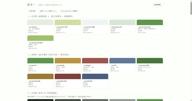Click the --yw-info-dark navy swatch
Screen dimensions: 192x101
tap(95, 81)
